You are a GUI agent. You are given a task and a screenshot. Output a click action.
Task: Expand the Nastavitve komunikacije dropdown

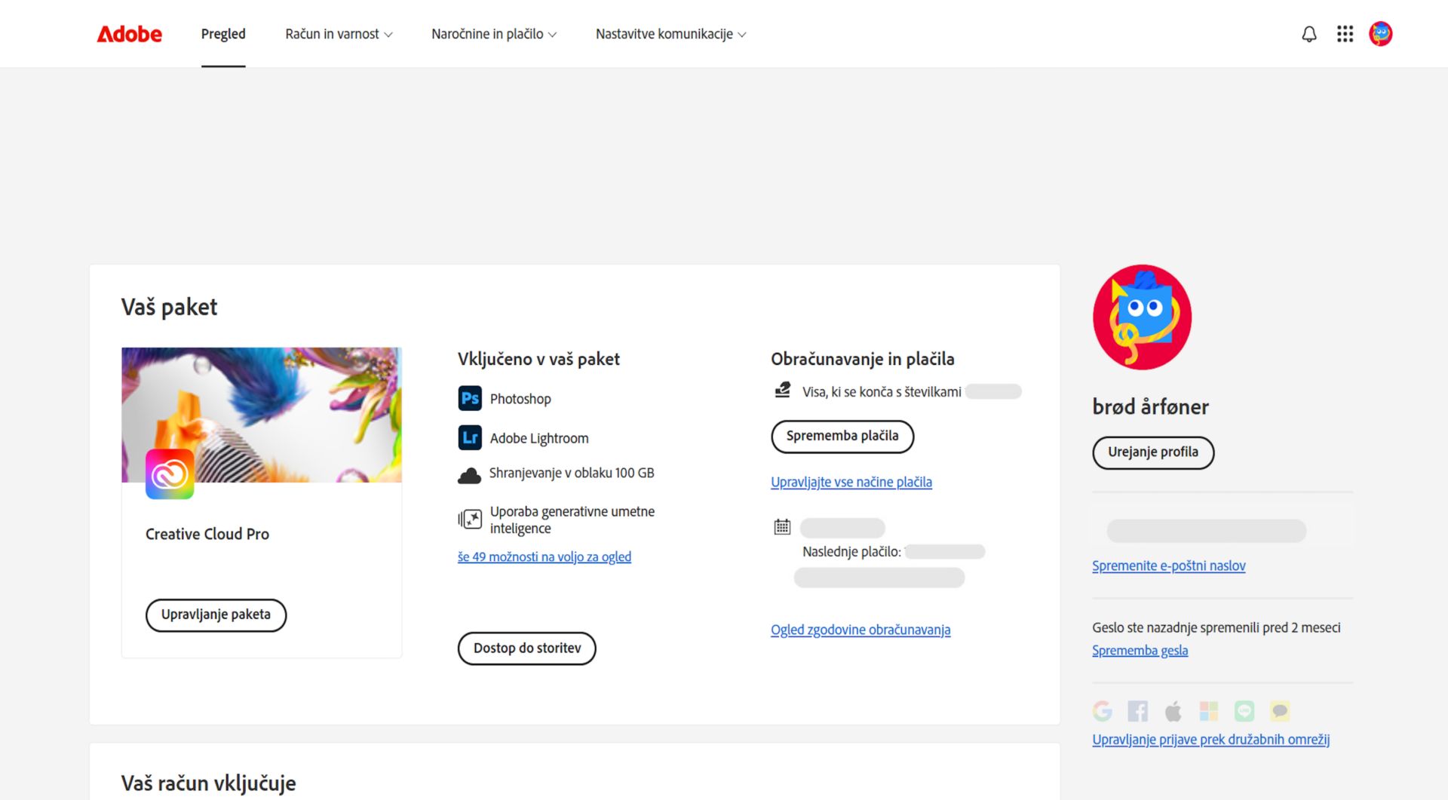[670, 34]
